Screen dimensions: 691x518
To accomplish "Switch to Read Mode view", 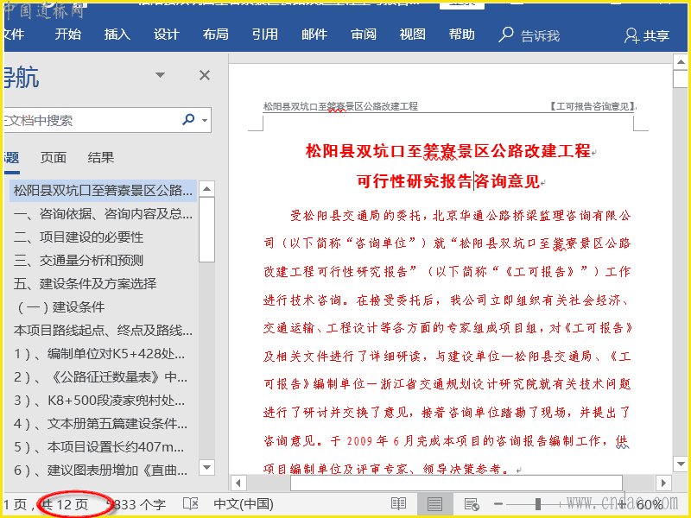I will click(x=398, y=504).
